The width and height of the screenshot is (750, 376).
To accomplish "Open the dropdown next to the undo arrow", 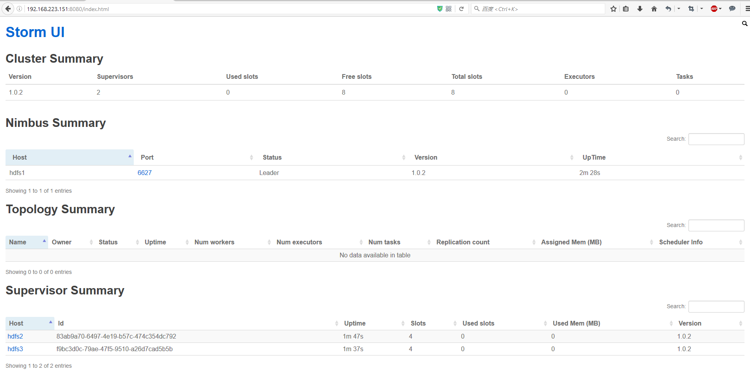I will pyautogui.click(x=679, y=9).
